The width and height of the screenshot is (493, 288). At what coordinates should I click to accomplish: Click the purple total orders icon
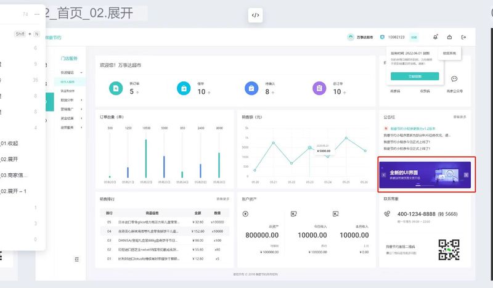(319, 89)
